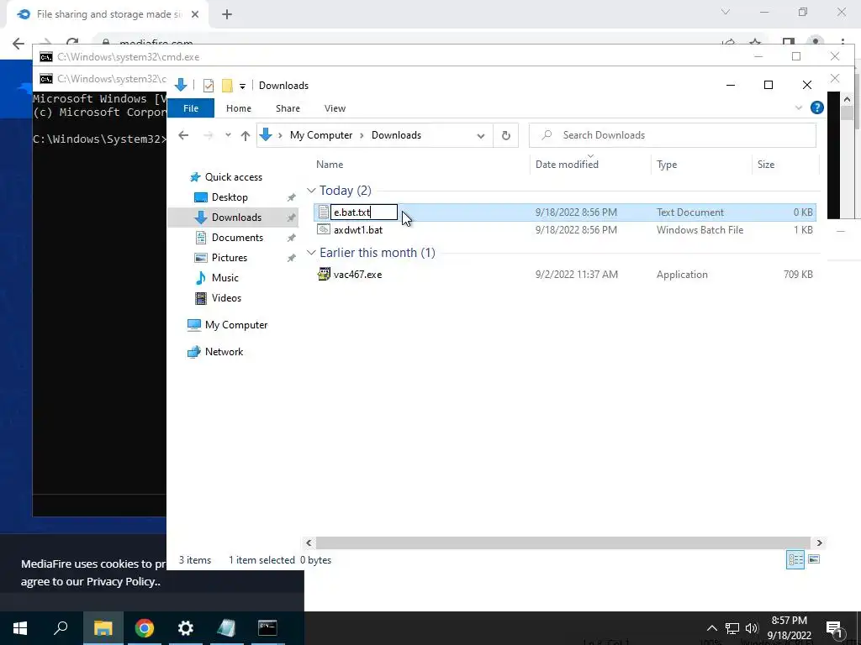Viewport: 861px width, 645px height.
Task: Refresh the Downloads folder
Action: click(x=505, y=135)
